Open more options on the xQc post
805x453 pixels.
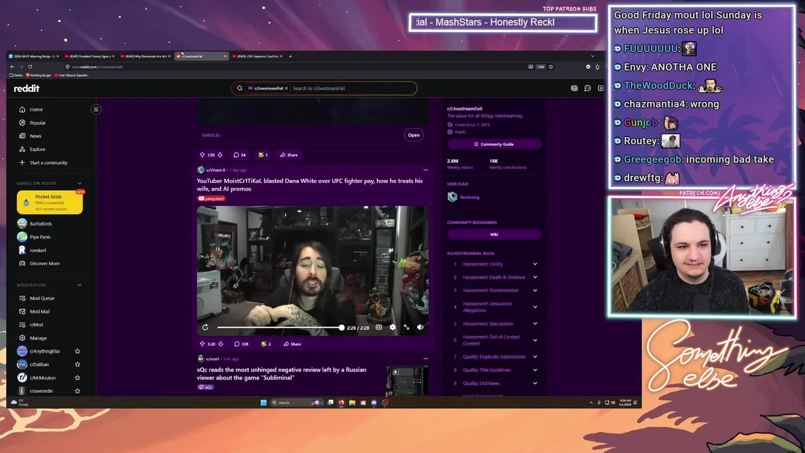coord(425,359)
